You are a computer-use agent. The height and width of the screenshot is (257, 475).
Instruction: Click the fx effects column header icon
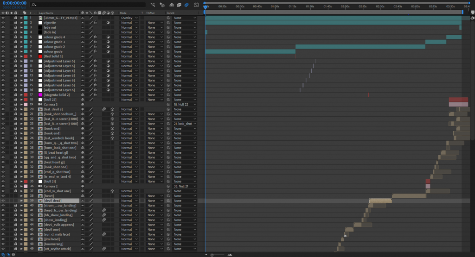click(x=95, y=13)
